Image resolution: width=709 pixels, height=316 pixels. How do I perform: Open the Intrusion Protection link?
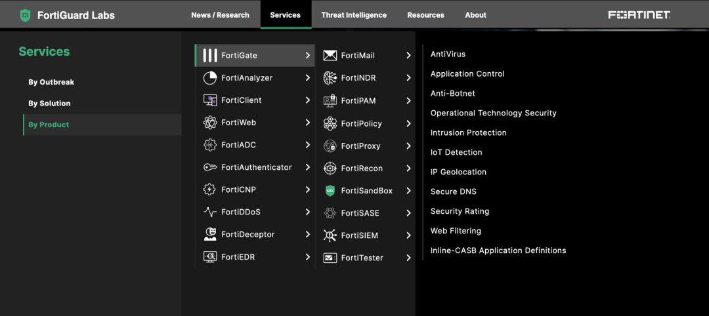468,132
